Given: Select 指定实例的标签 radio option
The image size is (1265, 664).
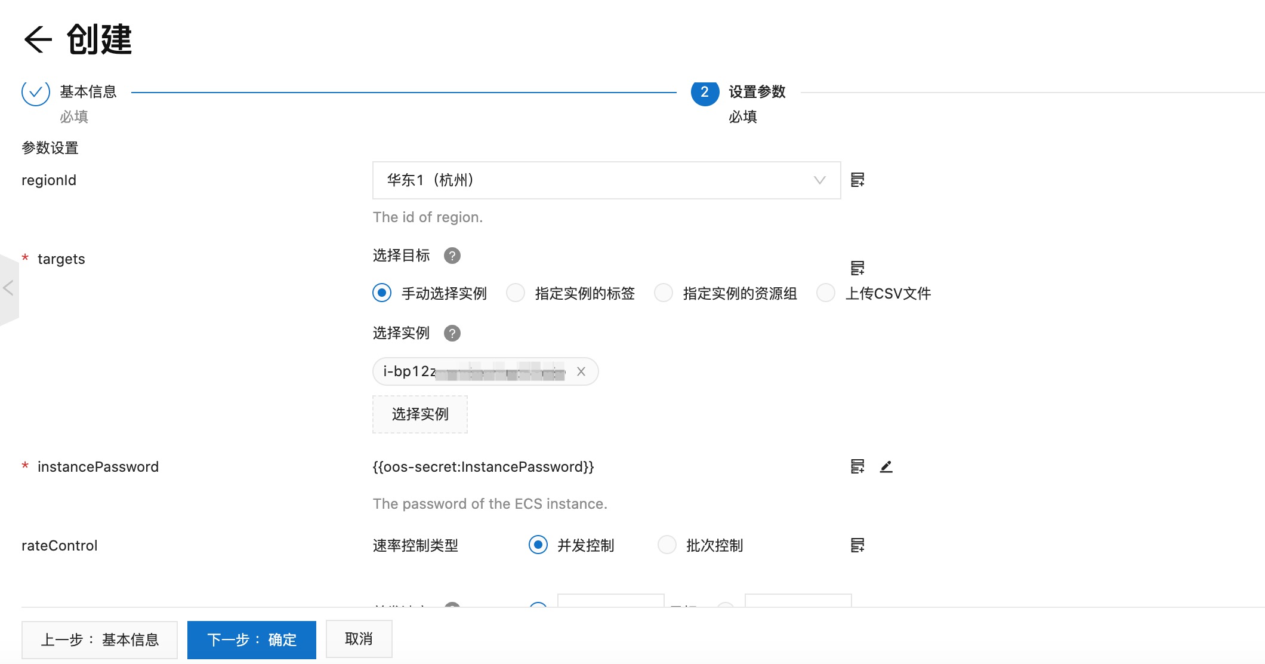Looking at the screenshot, I should pyautogui.click(x=516, y=293).
